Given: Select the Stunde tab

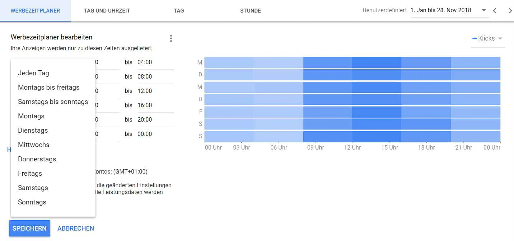Looking at the screenshot, I should (251, 11).
